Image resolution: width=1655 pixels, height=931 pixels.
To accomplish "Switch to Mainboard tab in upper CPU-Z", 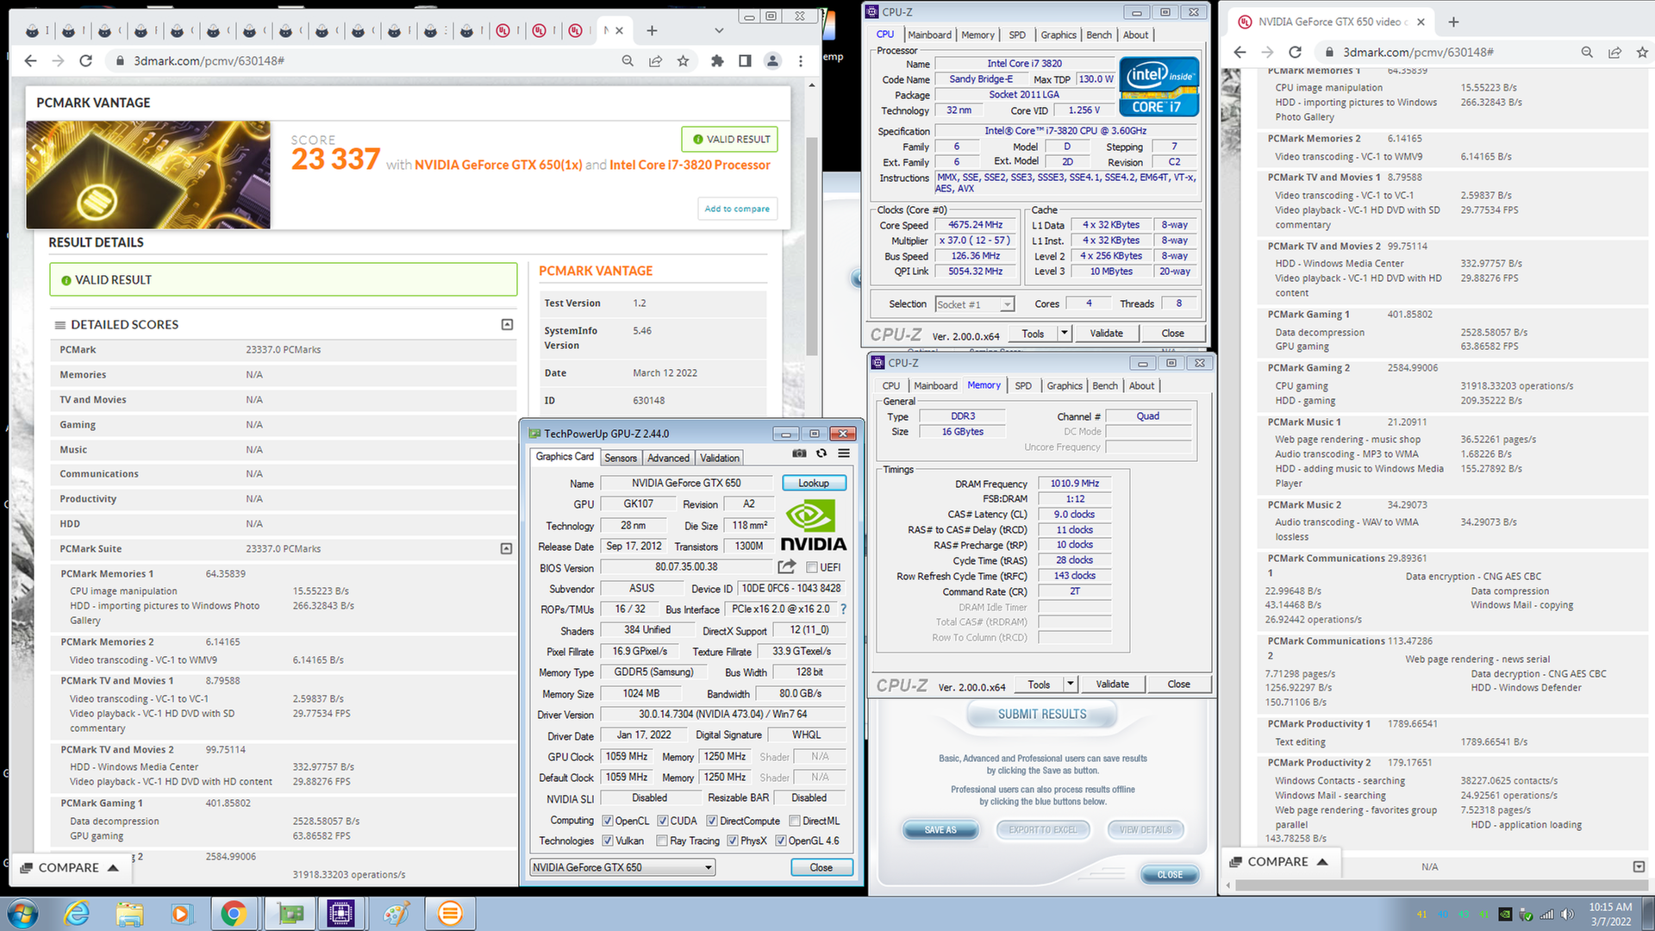I will [929, 34].
